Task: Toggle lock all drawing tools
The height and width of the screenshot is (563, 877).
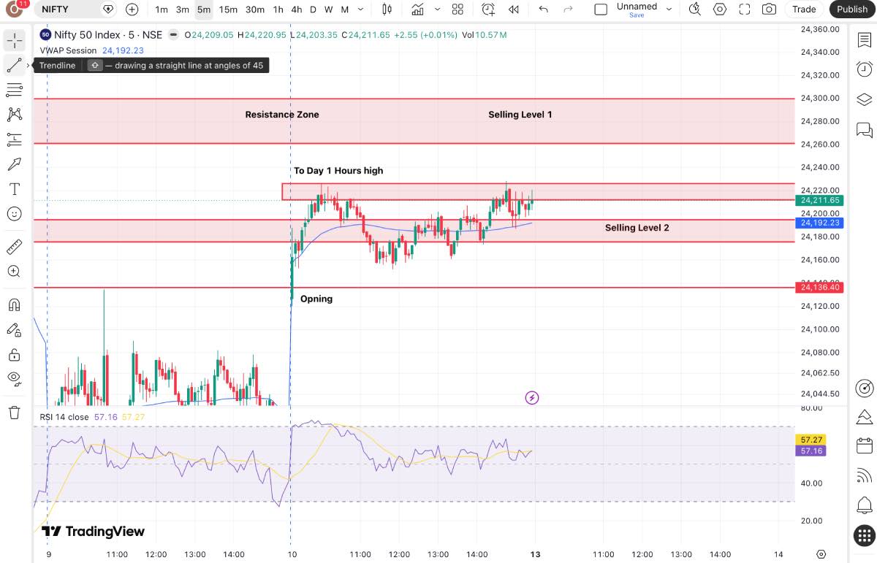Action: click(x=14, y=354)
